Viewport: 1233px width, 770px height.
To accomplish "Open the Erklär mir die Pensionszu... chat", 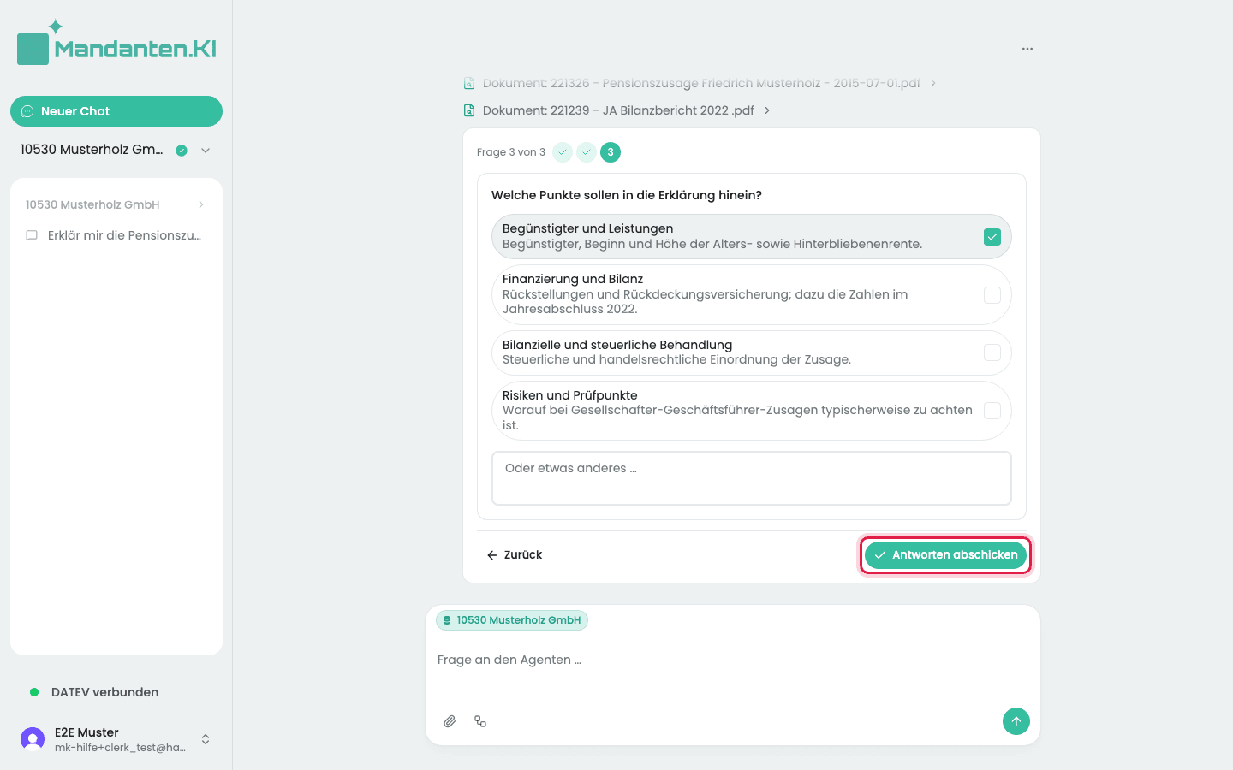I will coord(116,235).
